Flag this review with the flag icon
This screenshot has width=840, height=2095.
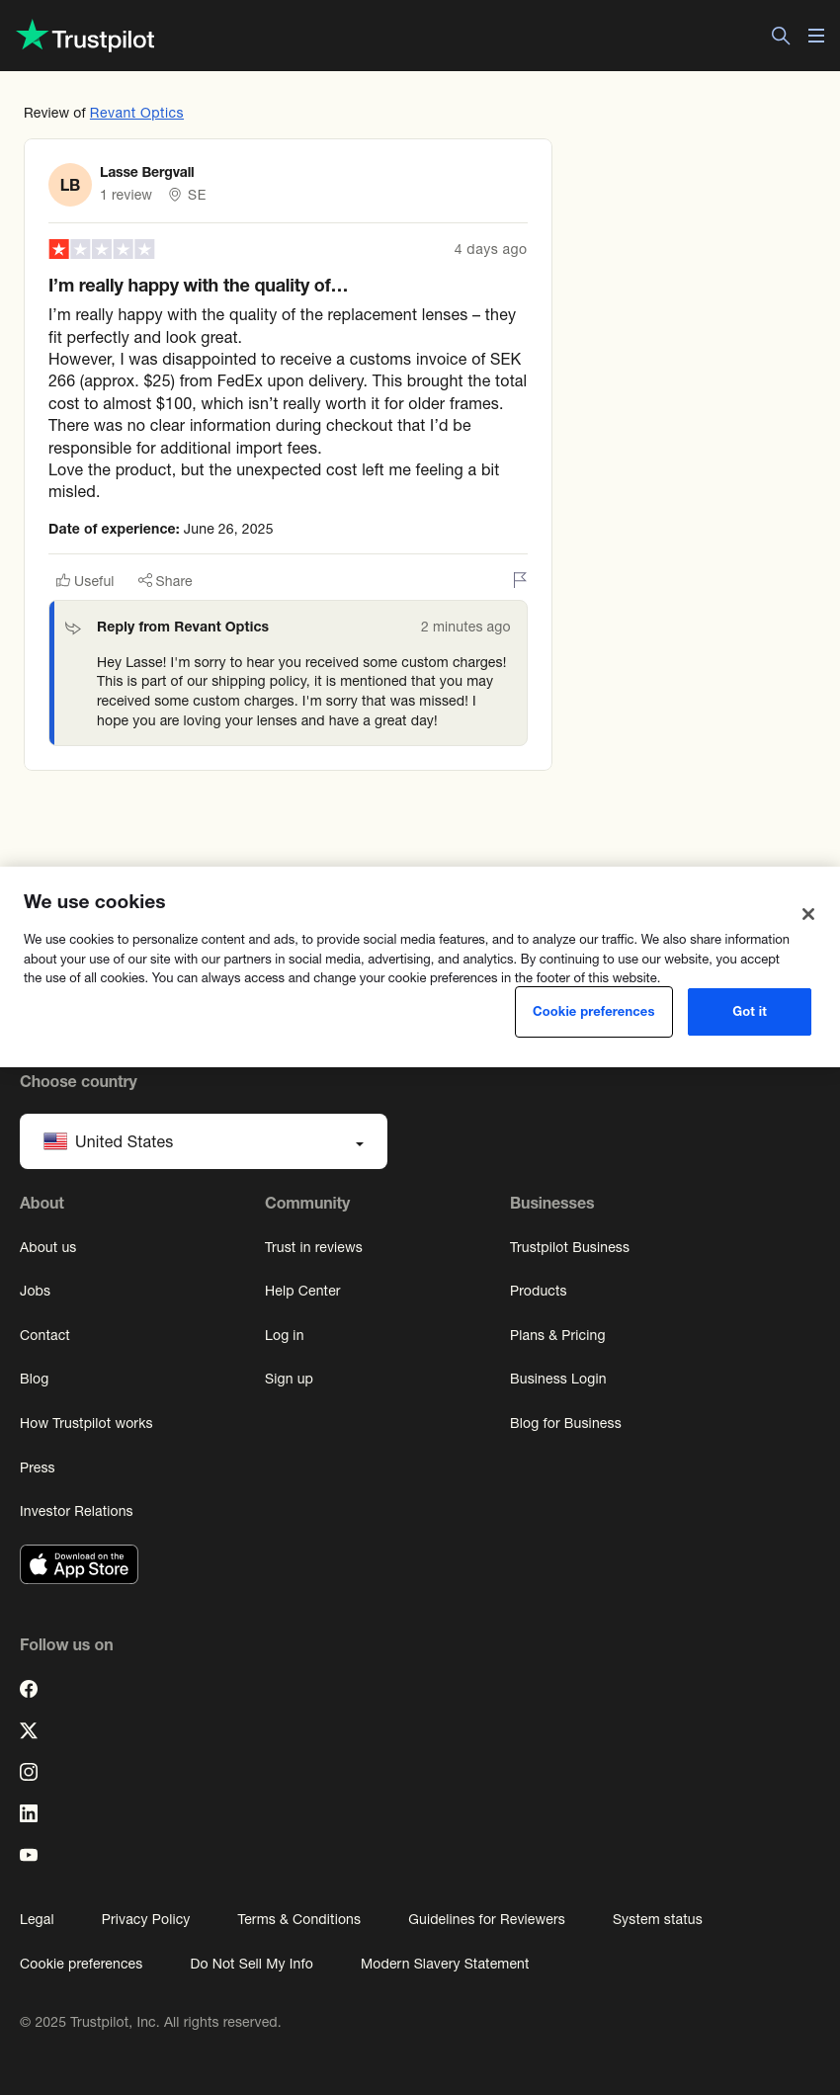(520, 580)
